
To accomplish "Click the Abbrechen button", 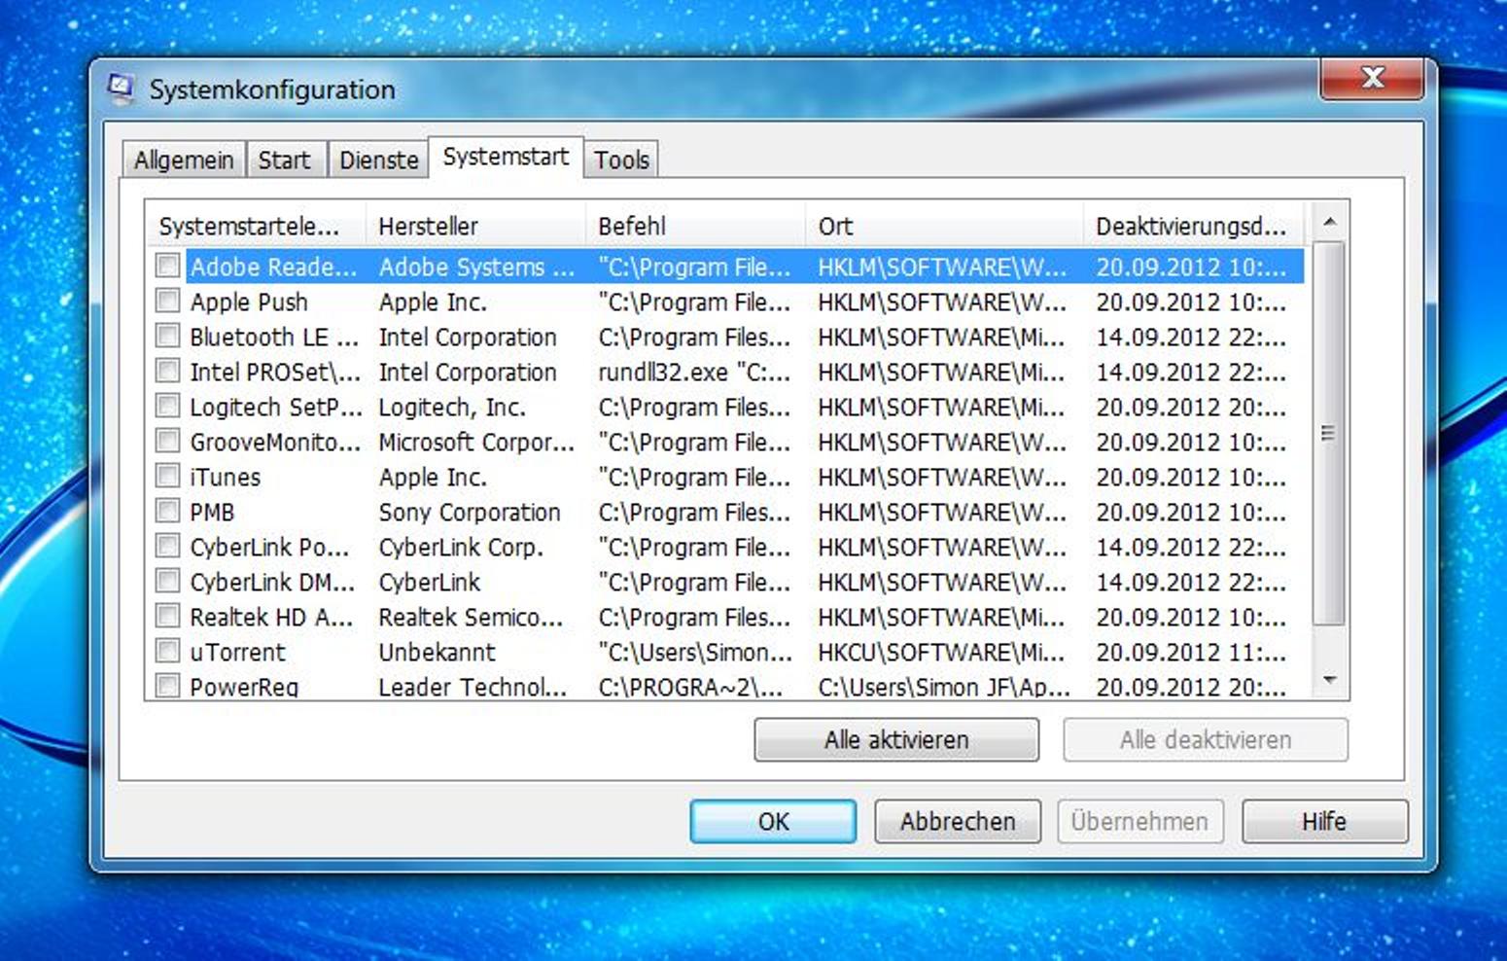I will click(x=958, y=821).
